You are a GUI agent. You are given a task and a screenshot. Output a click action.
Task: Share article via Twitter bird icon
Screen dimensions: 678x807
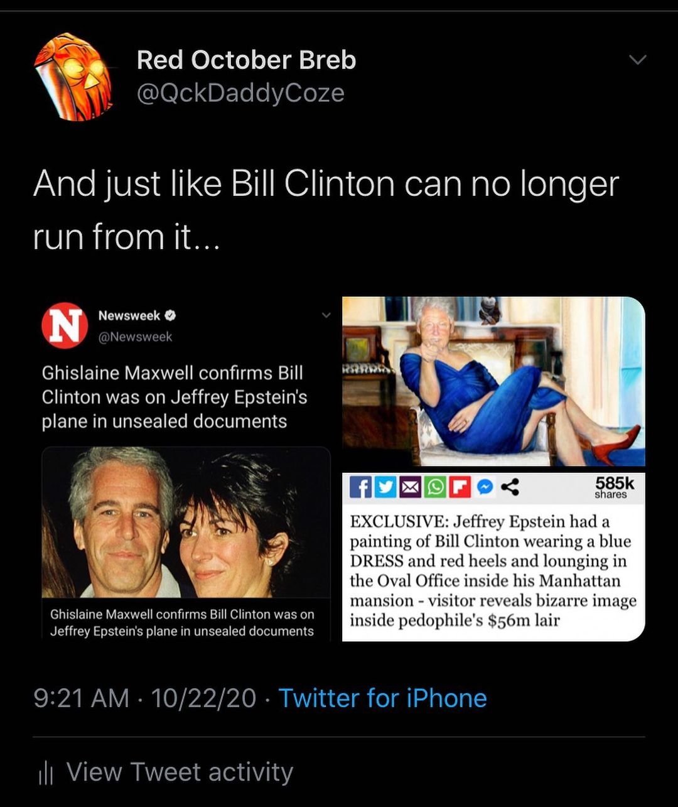384,487
